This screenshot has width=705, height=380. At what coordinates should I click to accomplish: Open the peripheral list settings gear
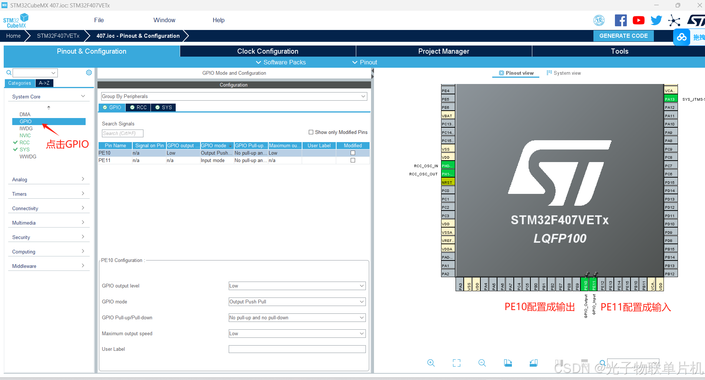[89, 73]
